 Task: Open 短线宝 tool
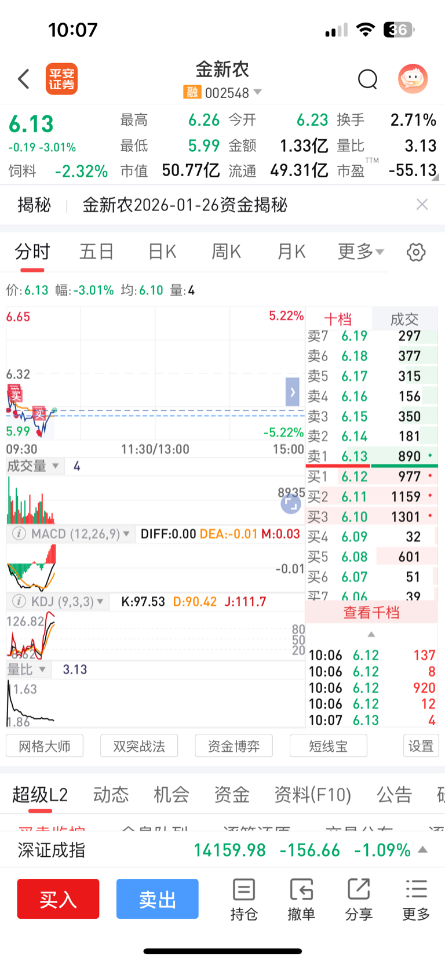point(328,745)
